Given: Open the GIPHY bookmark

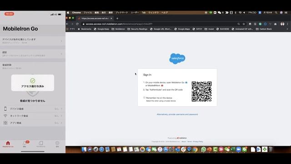Looking at the screenshot, I should 197,29.
